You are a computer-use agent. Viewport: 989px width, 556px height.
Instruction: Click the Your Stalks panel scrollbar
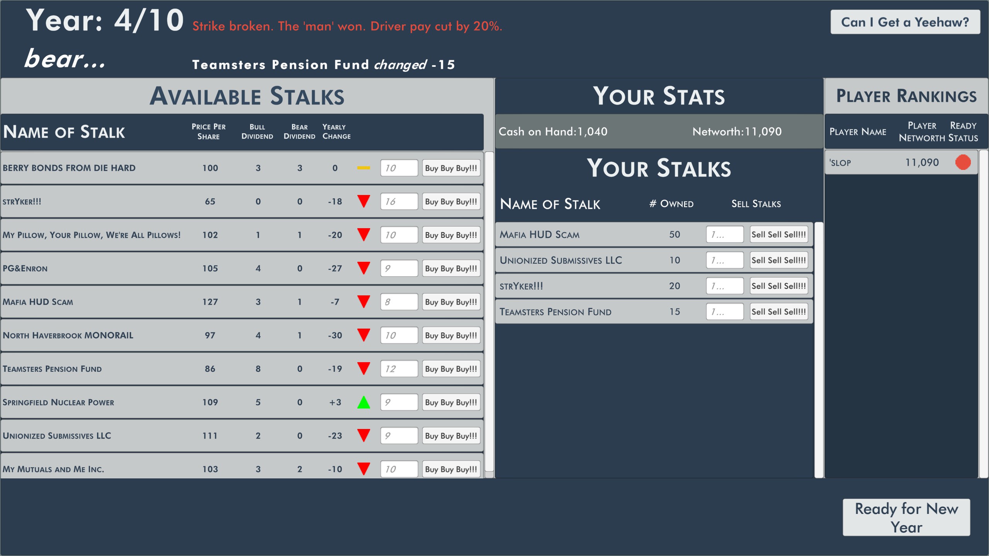(819, 347)
